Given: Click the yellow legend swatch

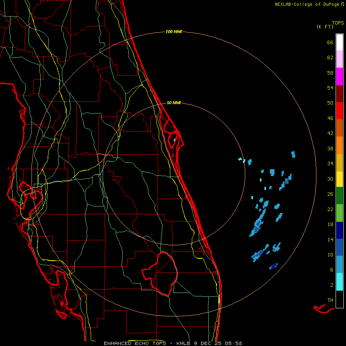Looking at the screenshot, I should pos(339,179).
